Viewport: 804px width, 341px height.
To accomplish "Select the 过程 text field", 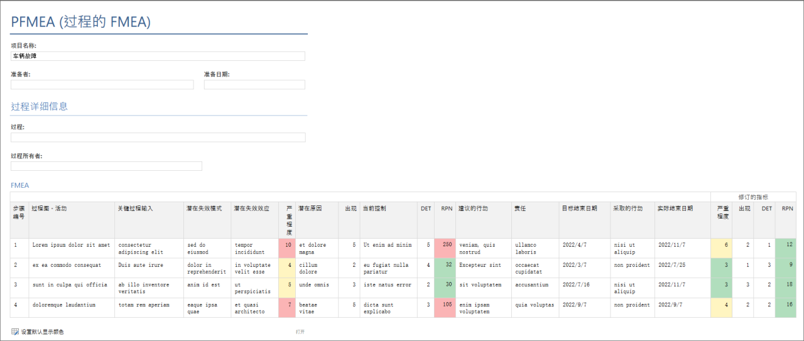I will pos(158,138).
